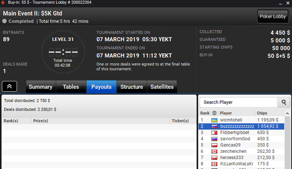Focus the Search Player field
Image resolution: width=292 pixels, height=169 pixels.
pyautogui.click(x=239, y=102)
